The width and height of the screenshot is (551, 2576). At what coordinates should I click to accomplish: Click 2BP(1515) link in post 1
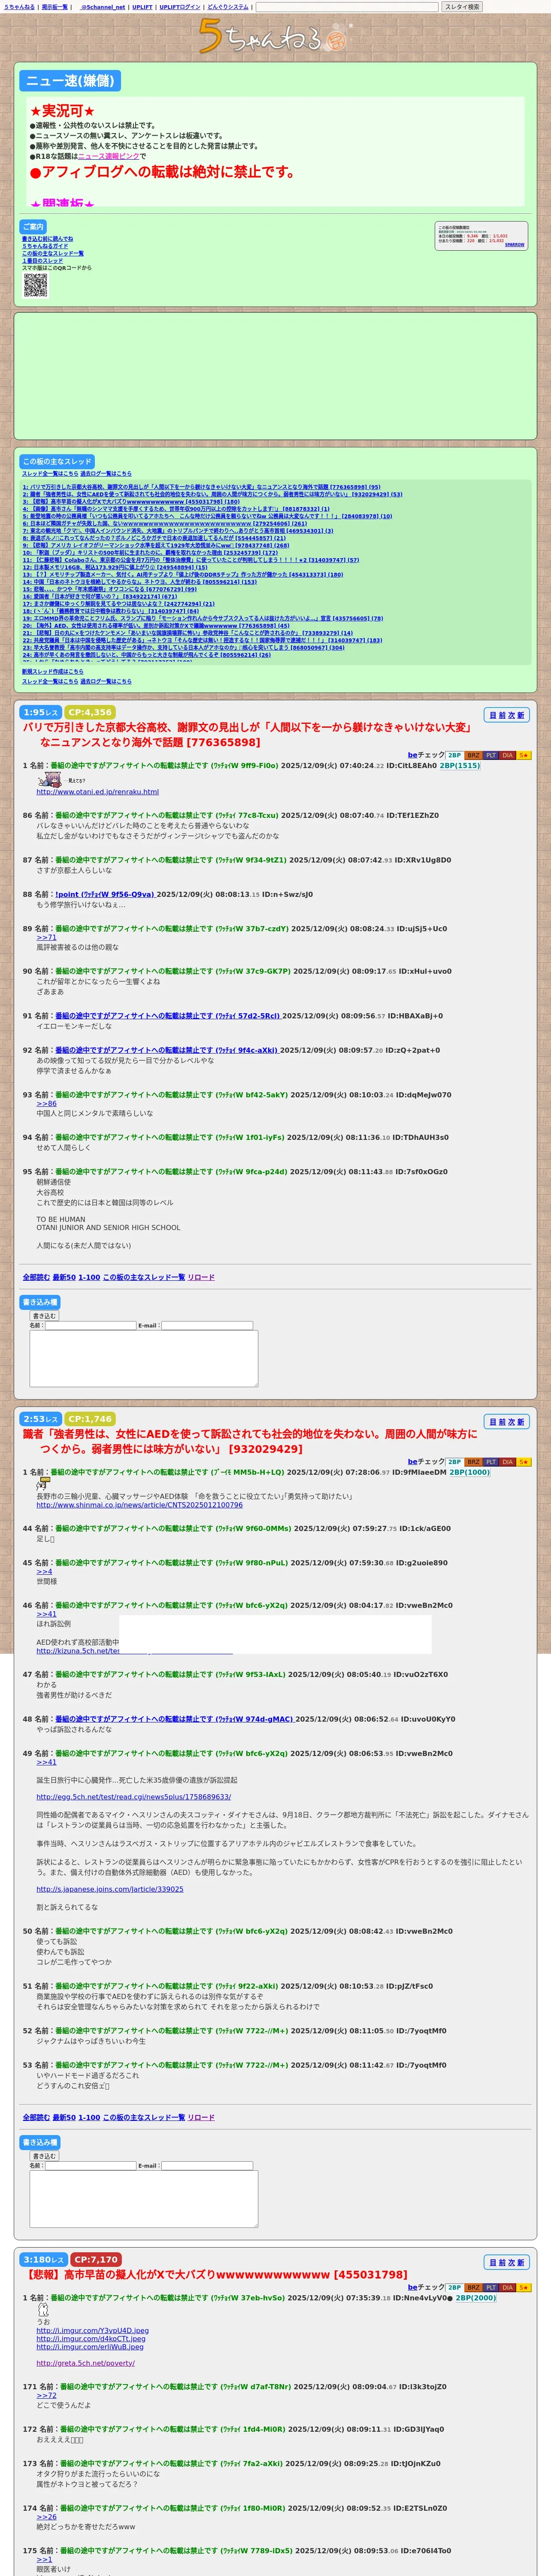coord(460,766)
